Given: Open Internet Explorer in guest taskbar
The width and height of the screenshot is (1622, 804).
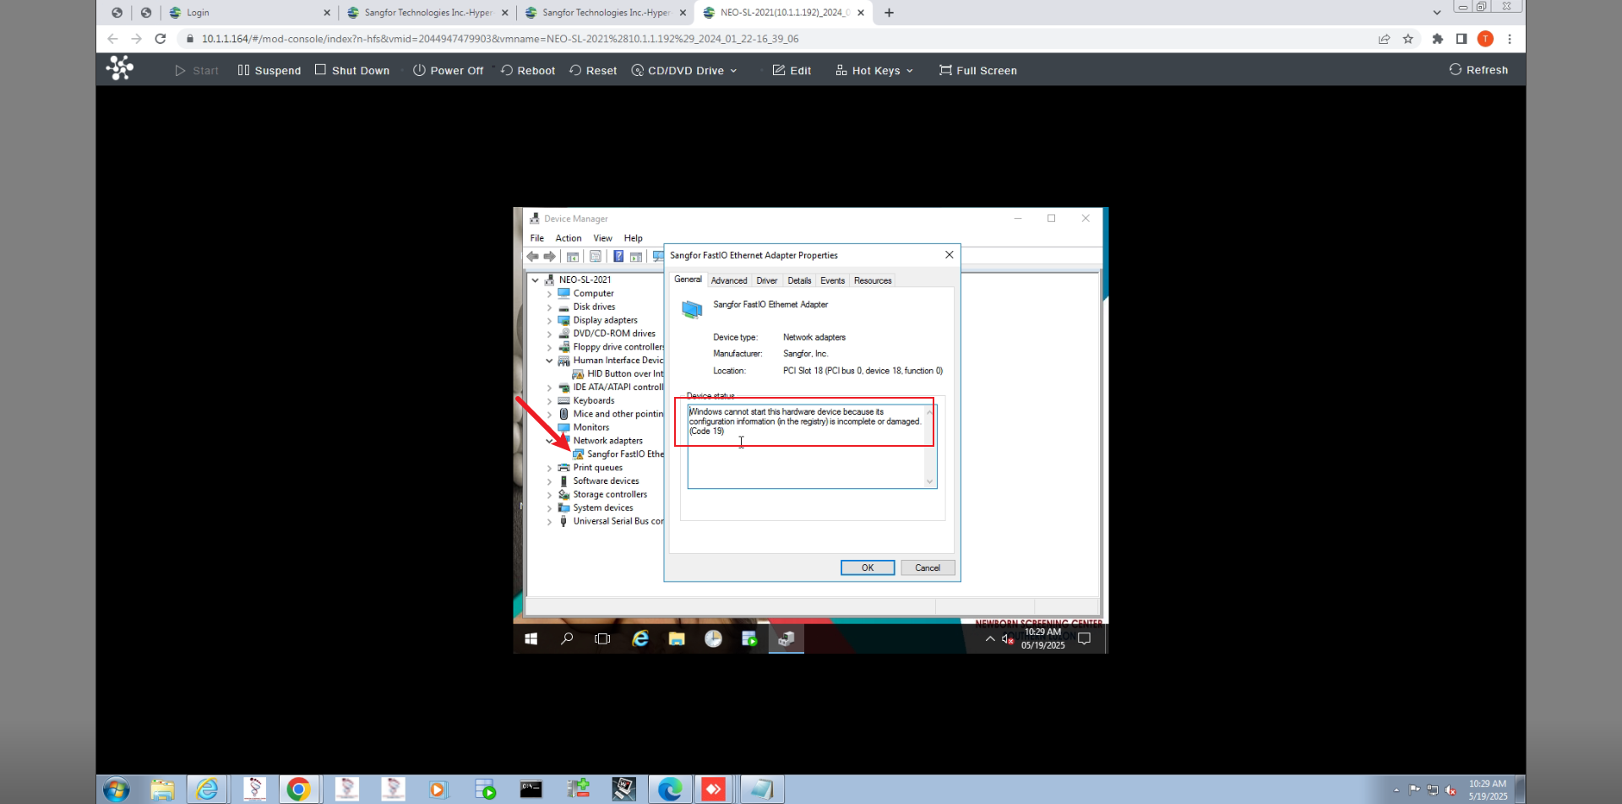Looking at the screenshot, I should 640,638.
